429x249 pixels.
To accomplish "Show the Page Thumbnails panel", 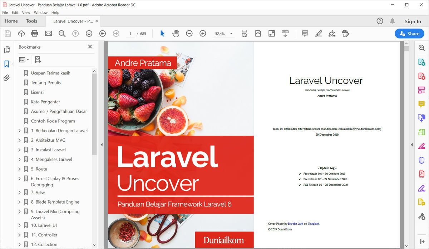I will (6, 50).
